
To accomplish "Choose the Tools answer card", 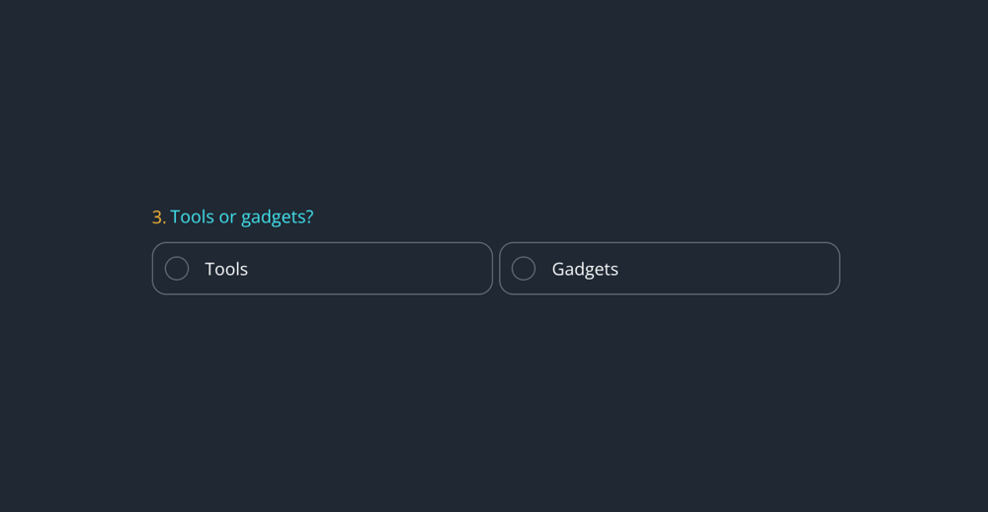I will coord(322,269).
